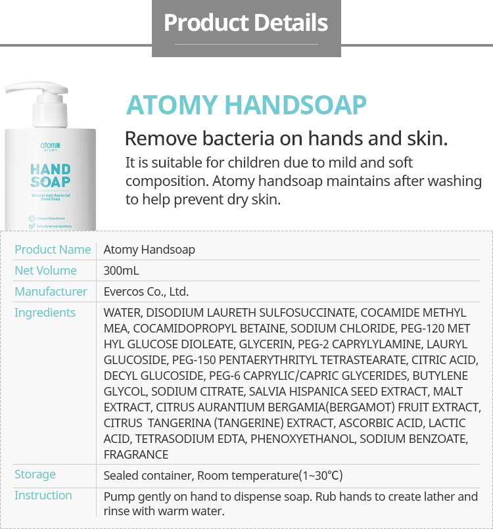The height and width of the screenshot is (529, 493).
Task: Click the 'Remove bacteria on hands and skin' headline
Action: (286, 139)
